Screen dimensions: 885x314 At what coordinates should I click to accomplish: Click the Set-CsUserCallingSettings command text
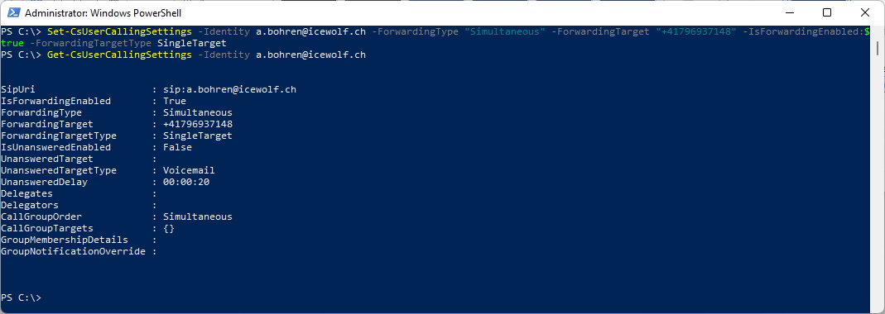pos(119,31)
